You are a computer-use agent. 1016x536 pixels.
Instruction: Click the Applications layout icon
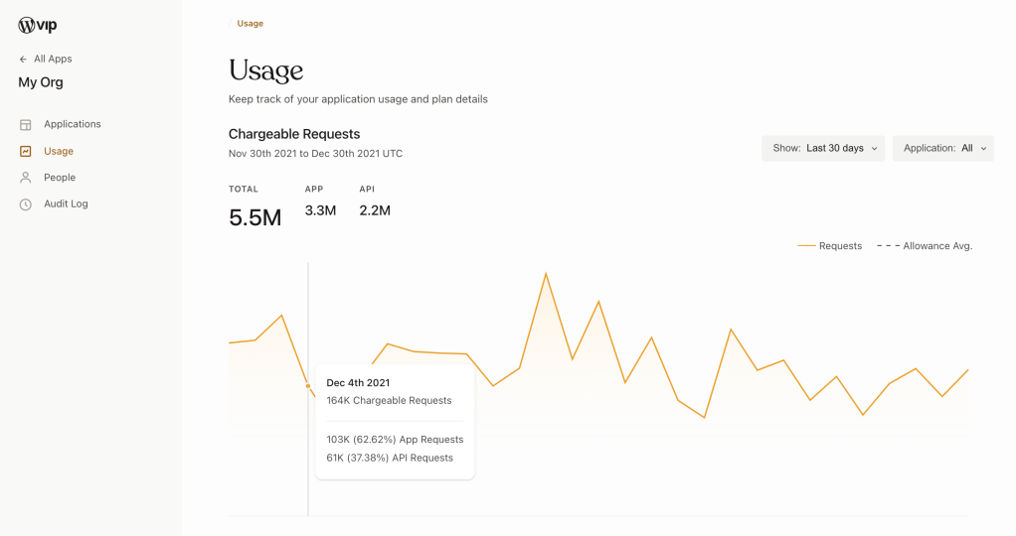(25, 125)
